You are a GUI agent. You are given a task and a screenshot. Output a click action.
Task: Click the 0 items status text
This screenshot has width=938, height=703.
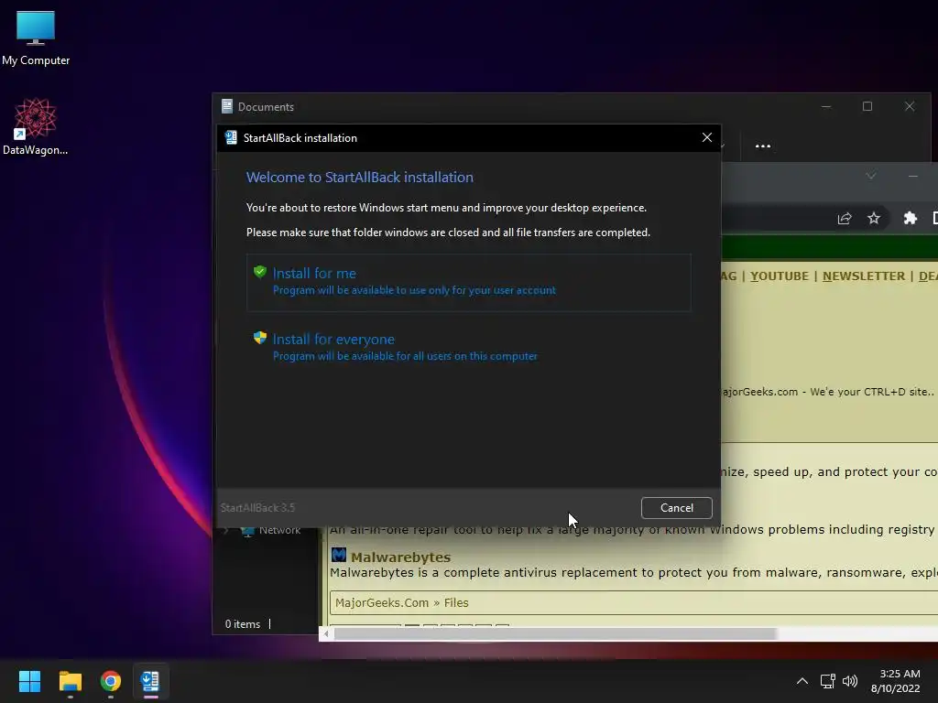[242, 624]
